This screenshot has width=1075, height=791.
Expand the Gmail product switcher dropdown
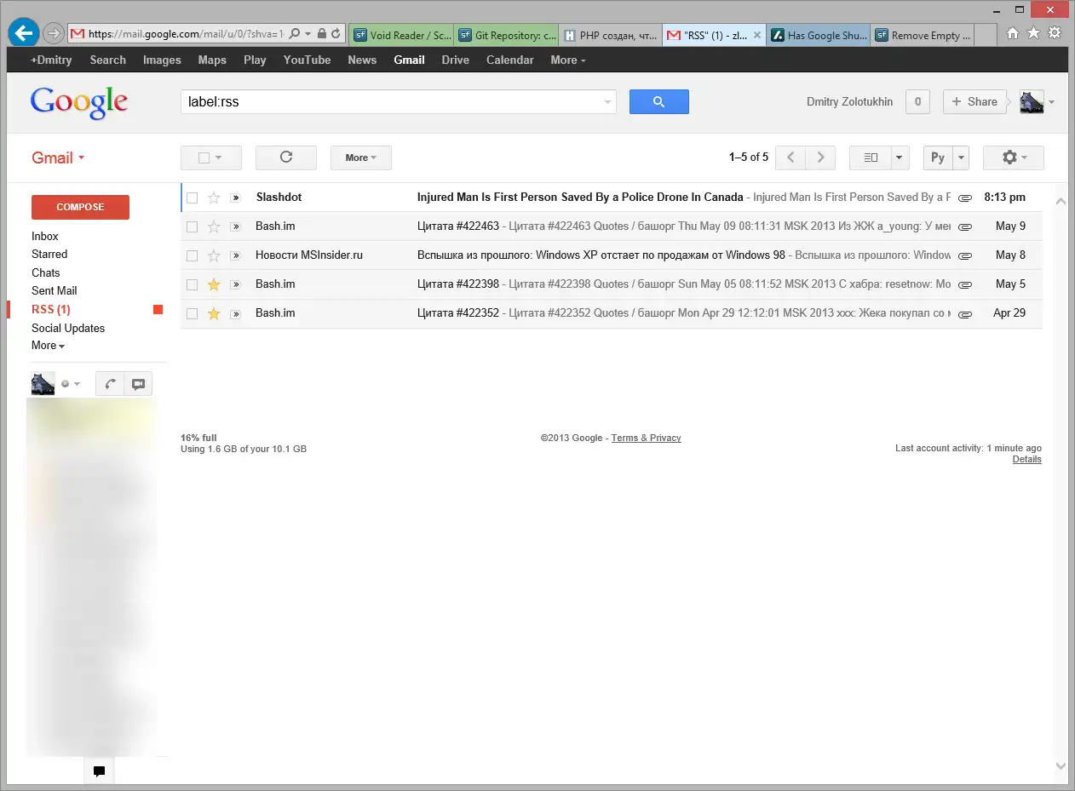pyautogui.click(x=58, y=158)
